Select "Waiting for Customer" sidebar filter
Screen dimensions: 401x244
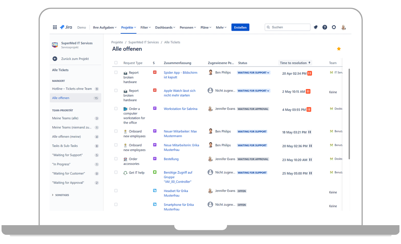click(75, 174)
